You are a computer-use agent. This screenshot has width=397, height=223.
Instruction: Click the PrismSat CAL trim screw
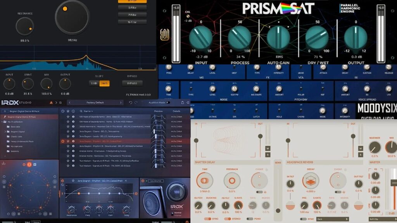point(188,16)
